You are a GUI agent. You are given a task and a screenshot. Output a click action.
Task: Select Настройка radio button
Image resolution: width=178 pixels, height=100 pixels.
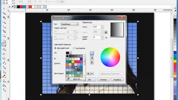click(x=74, y=48)
